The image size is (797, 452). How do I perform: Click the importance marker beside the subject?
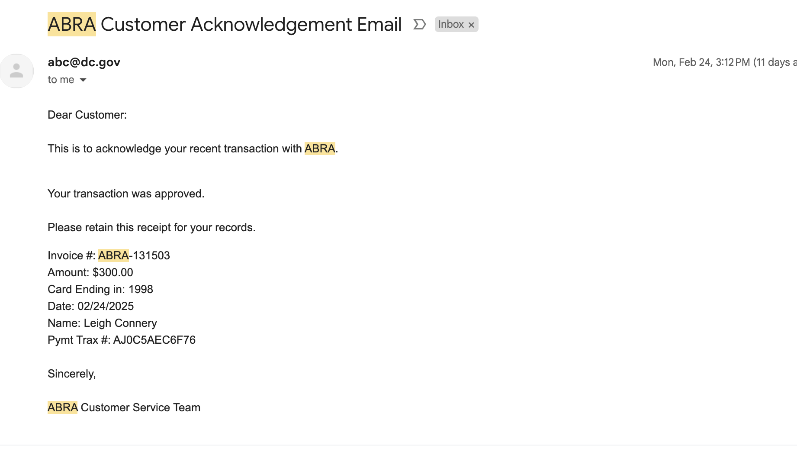click(419, 24)
